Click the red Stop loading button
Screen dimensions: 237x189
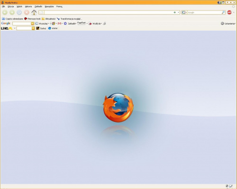[x=27, y=12]
